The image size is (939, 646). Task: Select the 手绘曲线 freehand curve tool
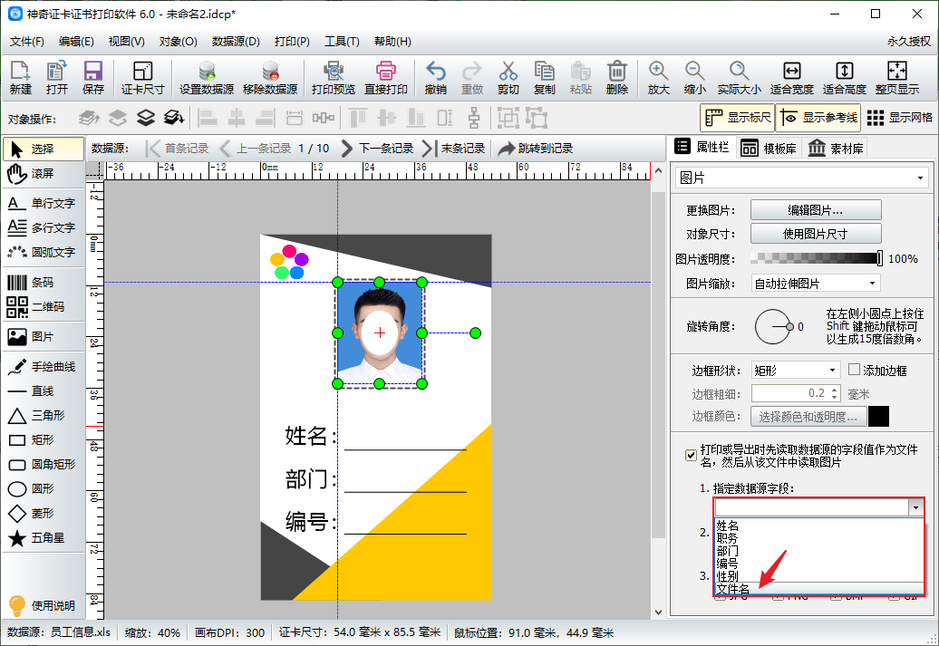(x=43, y=366)
